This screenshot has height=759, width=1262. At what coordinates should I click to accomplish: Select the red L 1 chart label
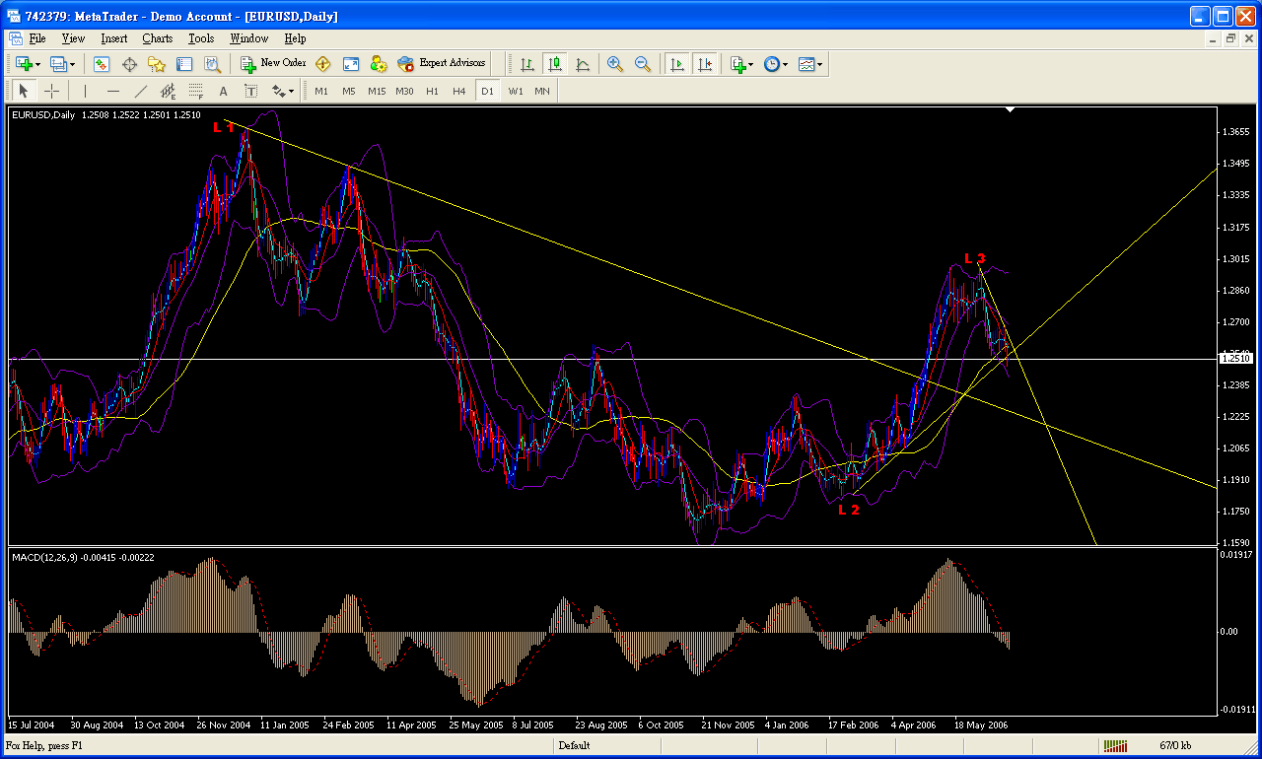tap(222, 127)
